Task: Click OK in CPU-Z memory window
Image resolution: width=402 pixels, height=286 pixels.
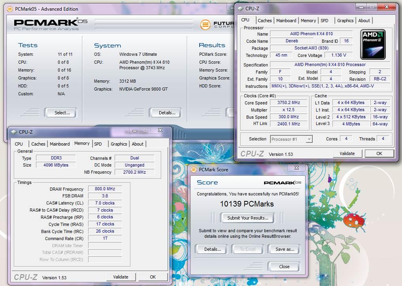Action: point(153,277)
